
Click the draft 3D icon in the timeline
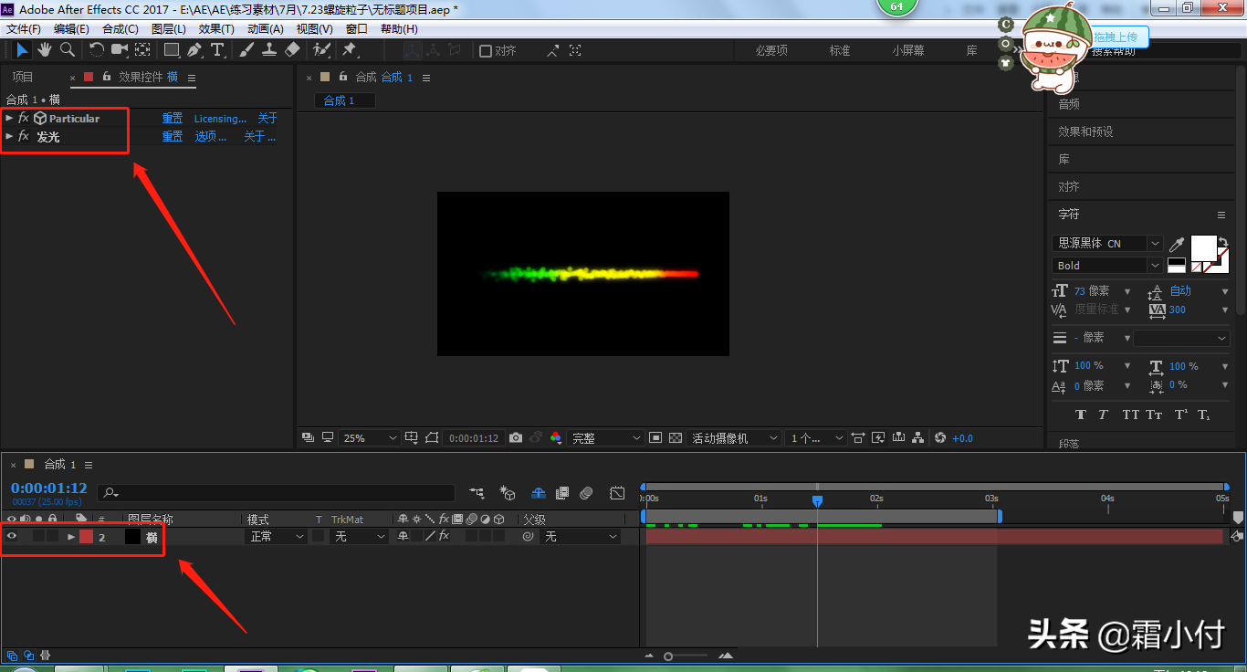point(508,493)
